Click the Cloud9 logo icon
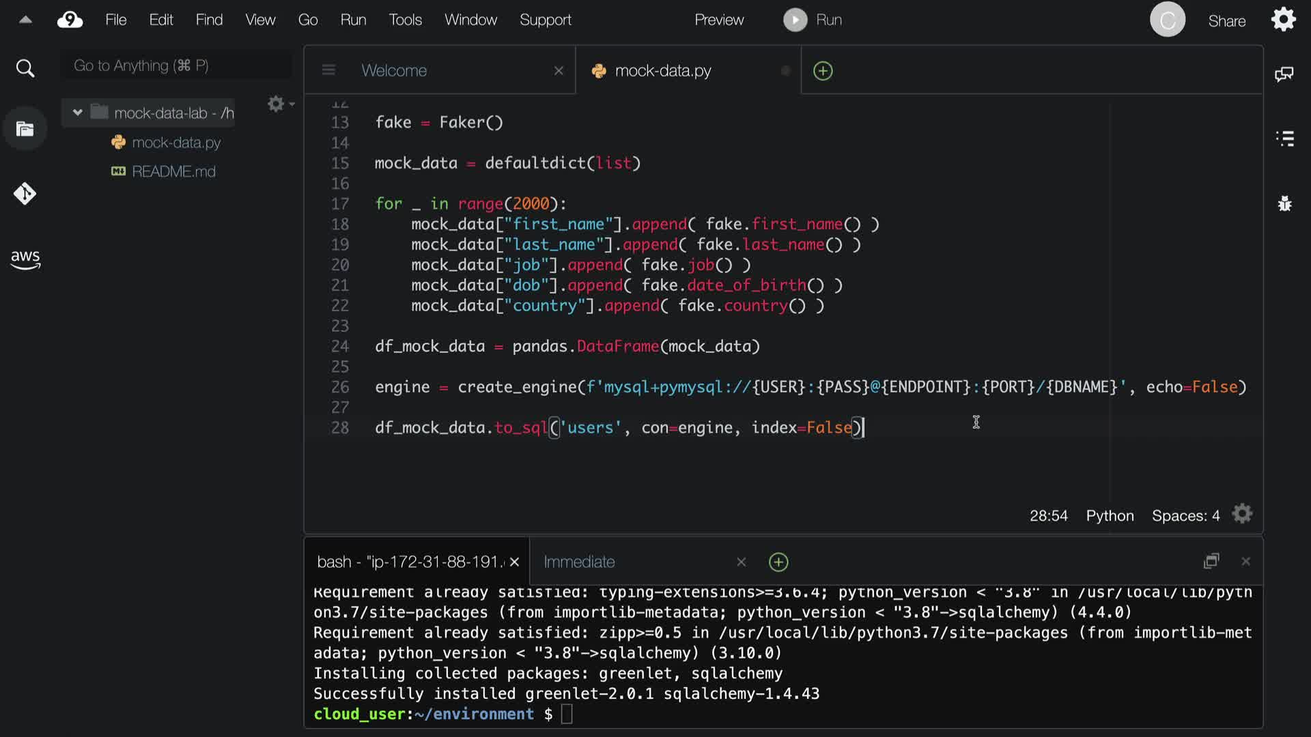This screenshot has height=737, width=1311. click(70, 20)
